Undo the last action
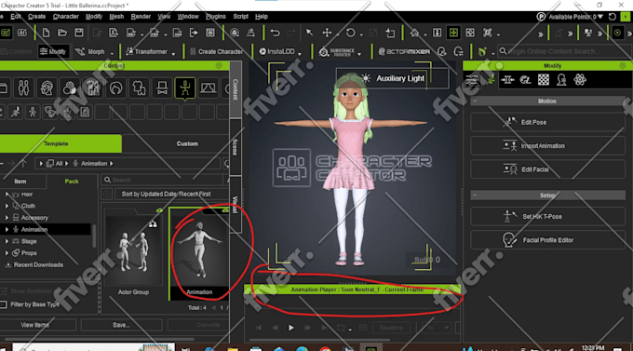The width and height of the screenshot is (633, 351). (x=275, y=33)
